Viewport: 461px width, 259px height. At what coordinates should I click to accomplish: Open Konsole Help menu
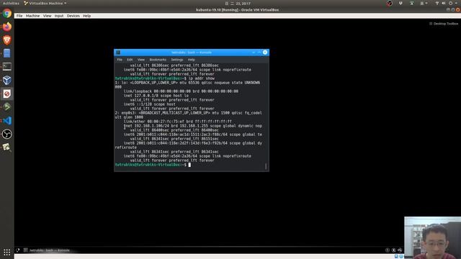[x=192, y=60]
